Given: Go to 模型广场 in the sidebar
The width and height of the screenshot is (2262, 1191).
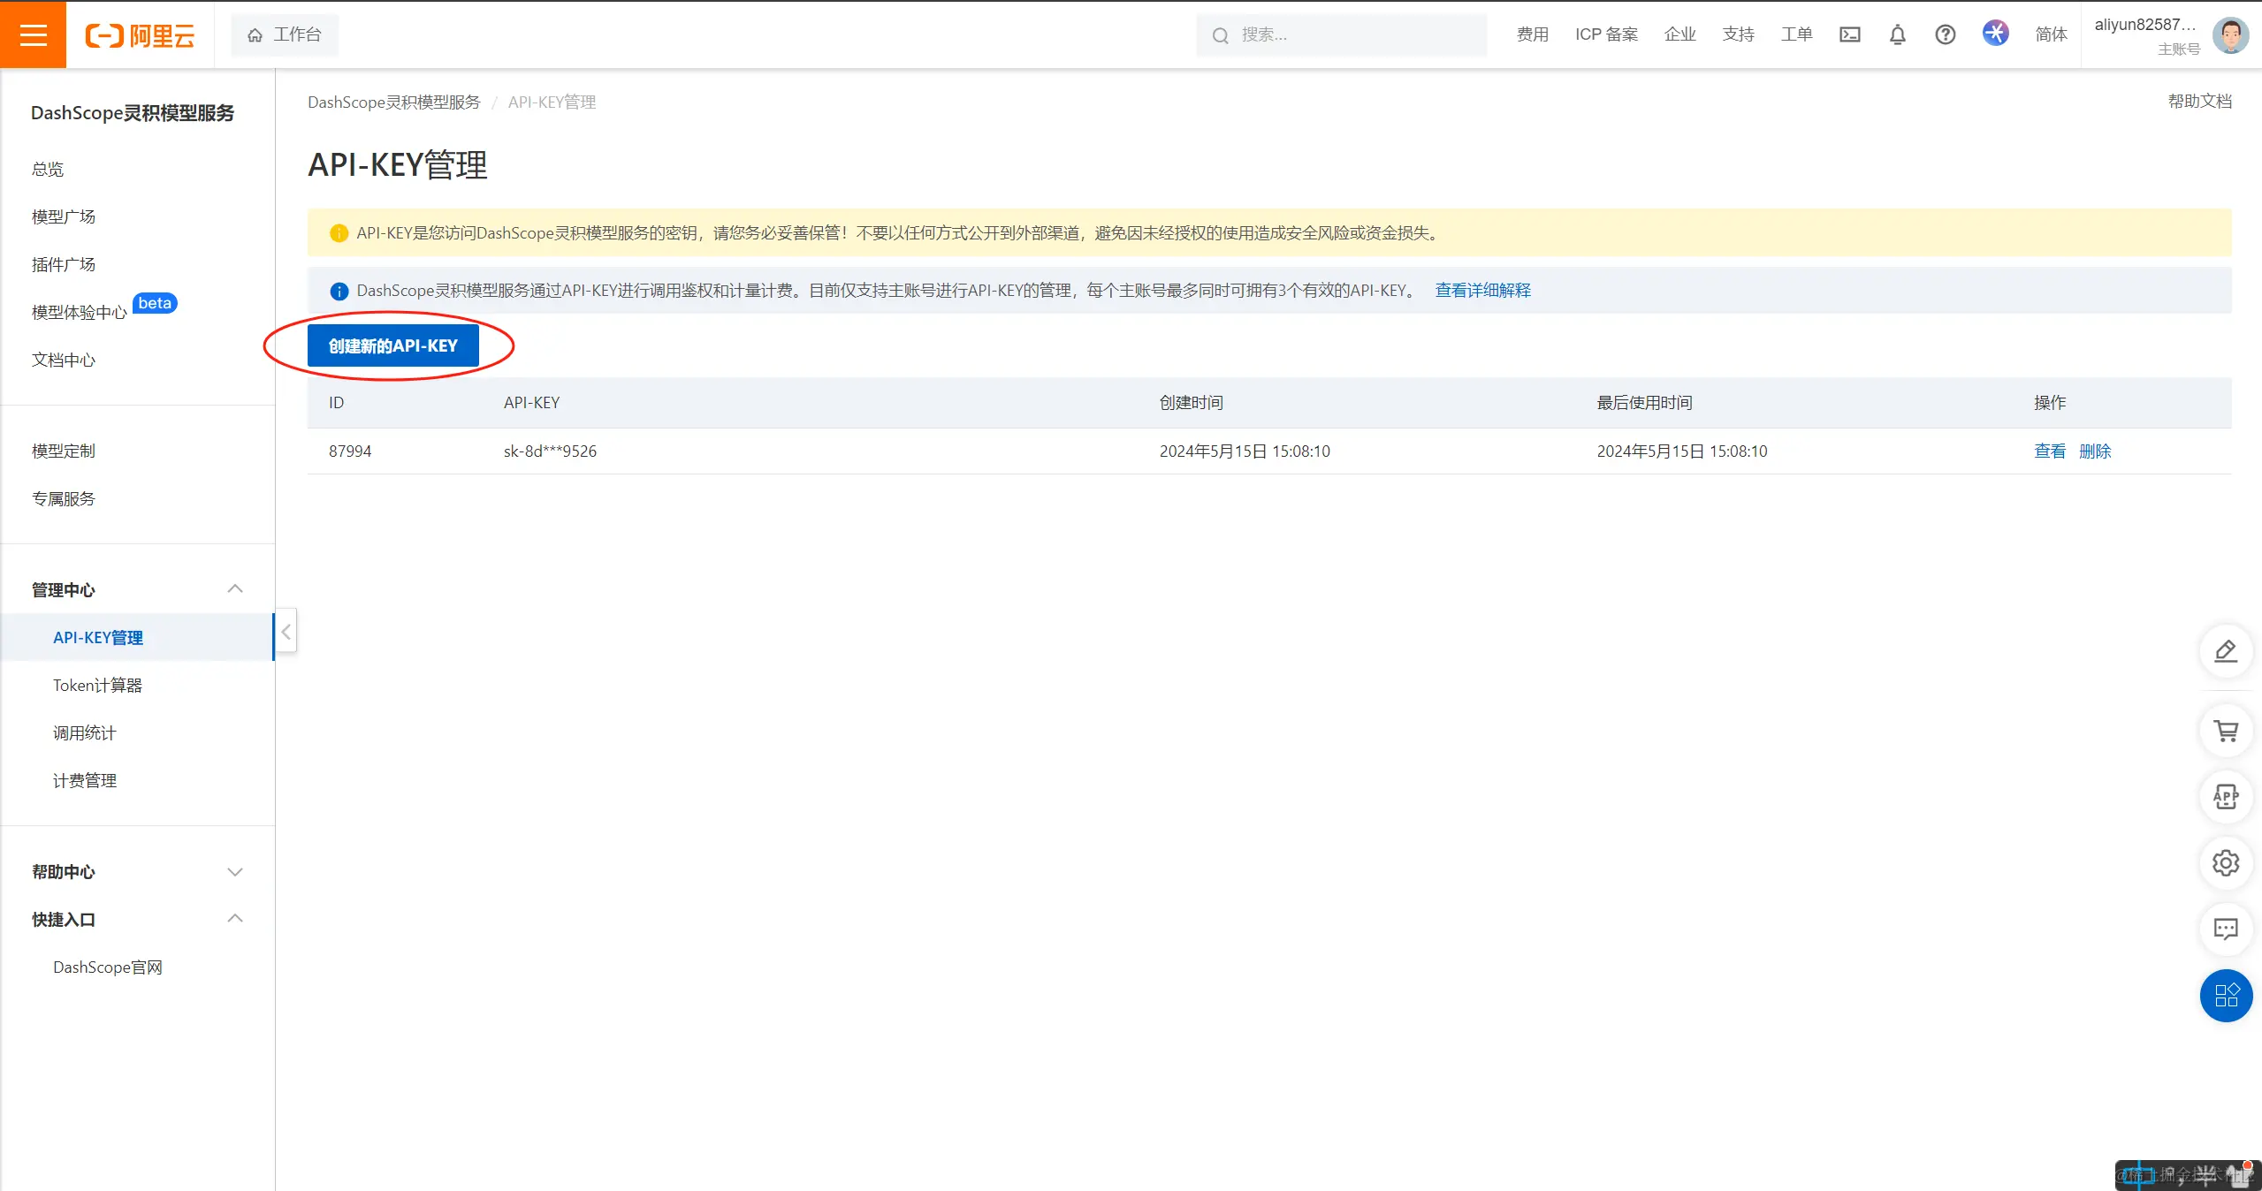Looking at the screenshot, I should point(64,216).
